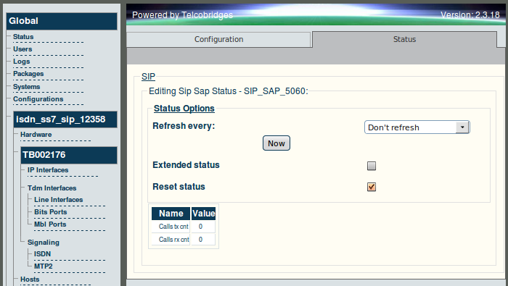The width and height of the screenshot is (508, 286).
Task: Open Configurations in the sidebar
Action: [38, 99]
